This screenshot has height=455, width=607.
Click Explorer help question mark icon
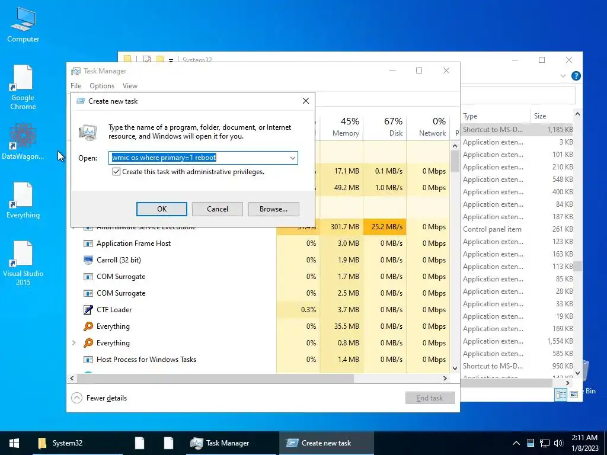point(576,76)
